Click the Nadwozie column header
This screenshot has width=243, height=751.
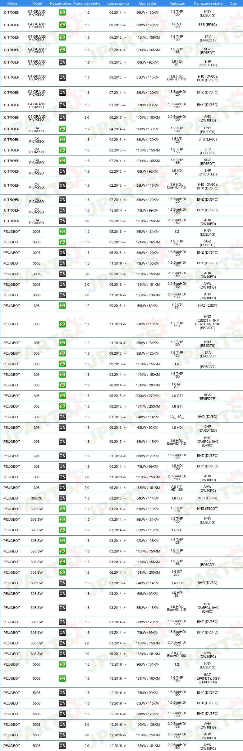coord(177,3)
